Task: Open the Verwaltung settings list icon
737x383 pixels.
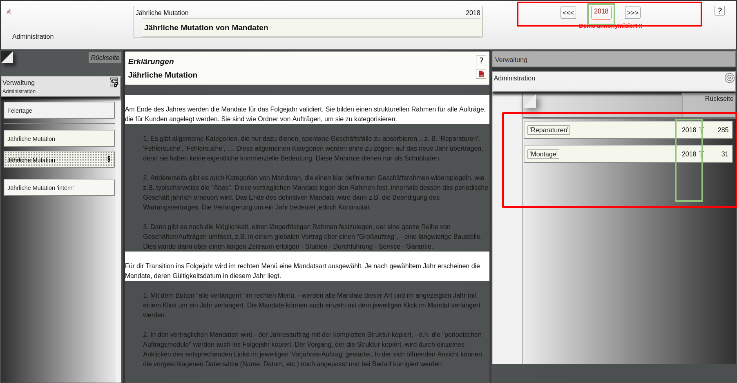Action: pyautogui.click(x=114, y=82)
